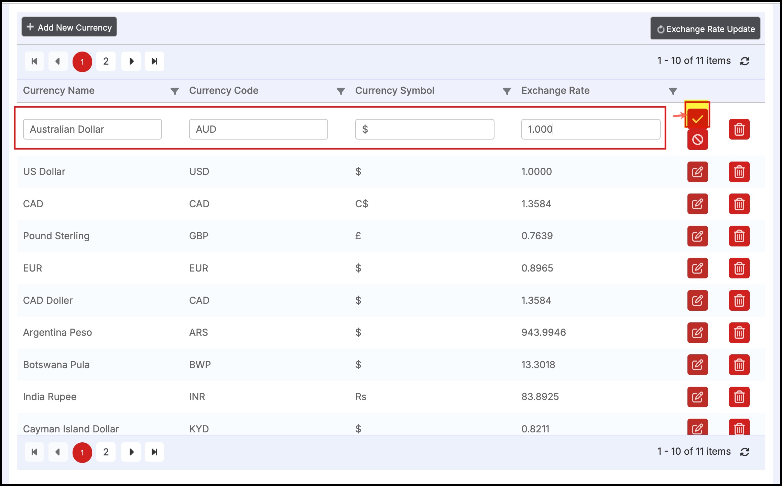Open the Currency Code filter
Viewport: 782px width, 486px height.
click(340, 91)
